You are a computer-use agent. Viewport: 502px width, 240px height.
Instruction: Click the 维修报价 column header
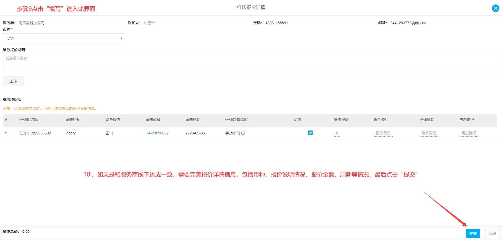[x=341, y=120]
